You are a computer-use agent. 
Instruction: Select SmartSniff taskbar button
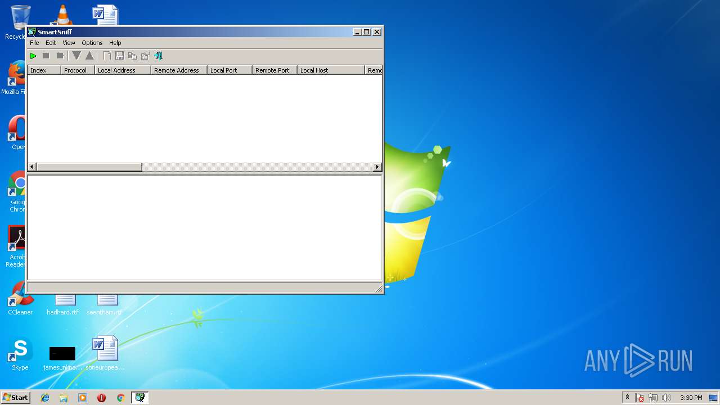139,398
